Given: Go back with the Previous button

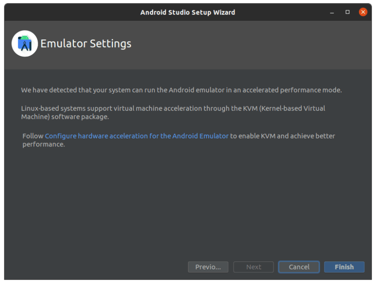Looking at the screenshot, I should [208, 267].
